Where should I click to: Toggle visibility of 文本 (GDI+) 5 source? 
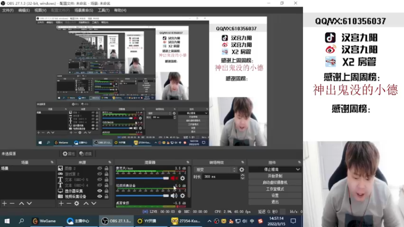[x=99, y=180]
